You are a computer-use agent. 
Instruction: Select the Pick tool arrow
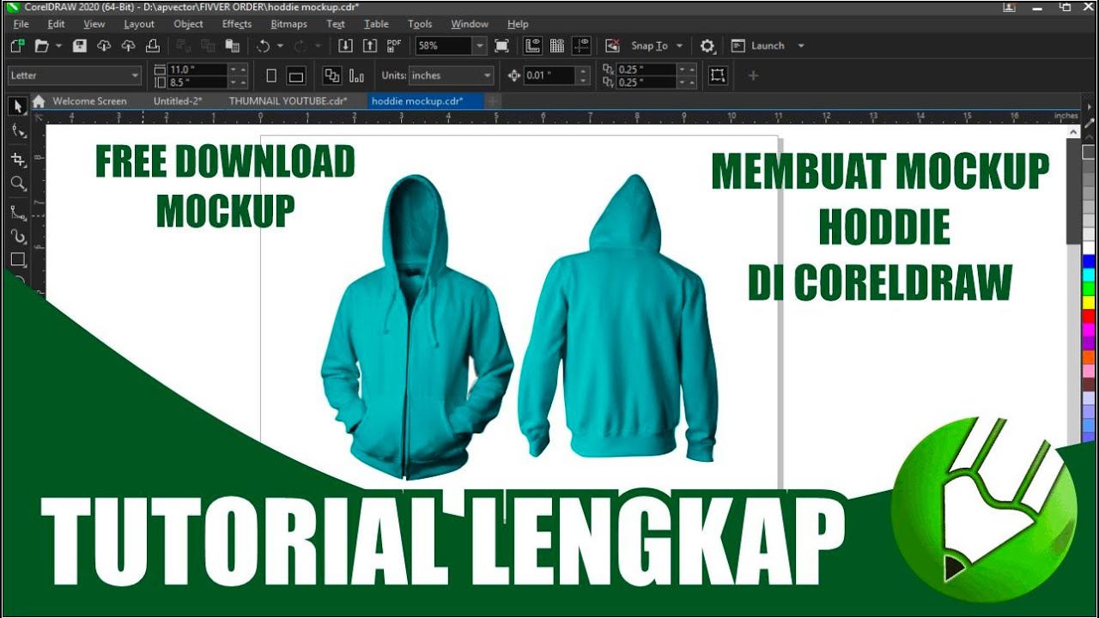coord(17,106)
